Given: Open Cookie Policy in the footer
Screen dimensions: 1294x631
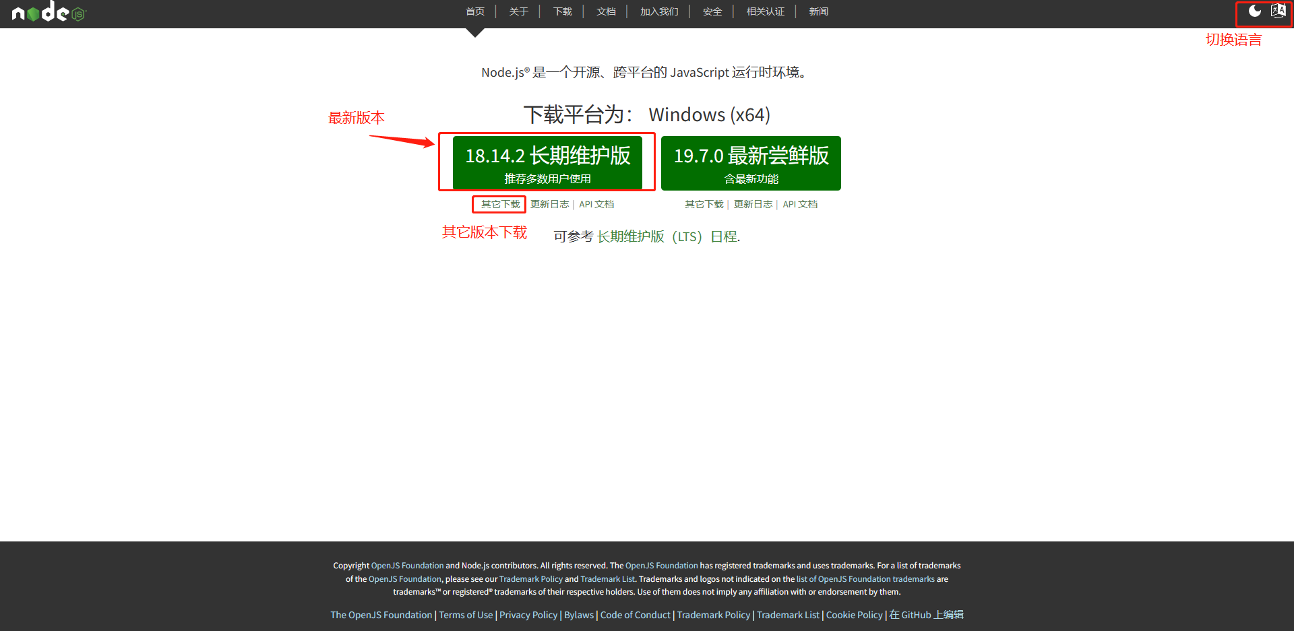Looking at the screenshot, I should (x=854, y=615).
